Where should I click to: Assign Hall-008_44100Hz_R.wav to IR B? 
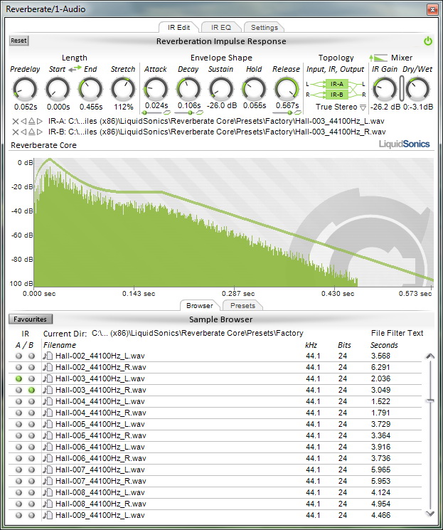tap(31, 504)
